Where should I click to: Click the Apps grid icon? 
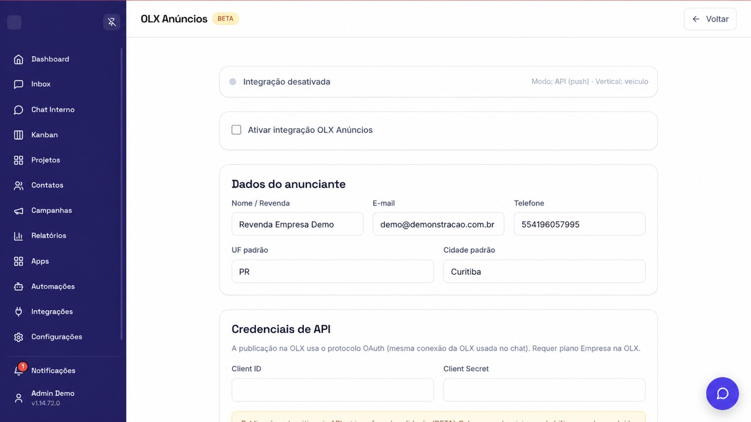pos(19,261)
